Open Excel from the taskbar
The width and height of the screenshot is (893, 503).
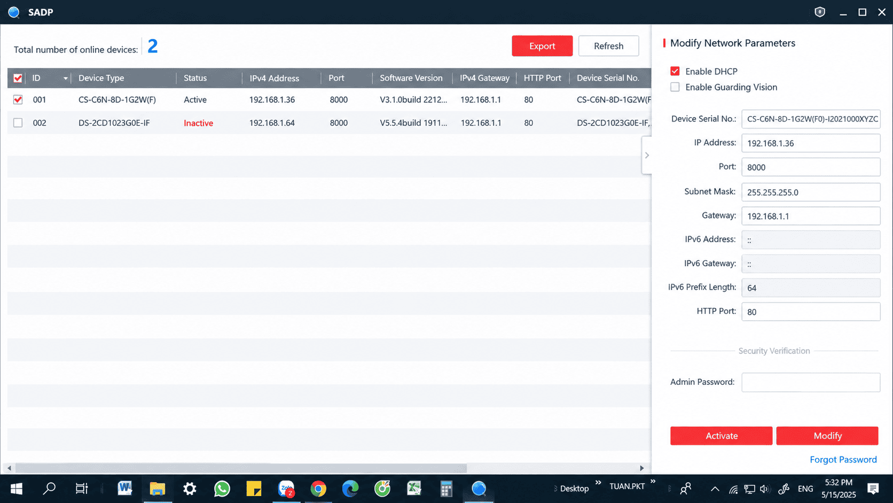414,488
